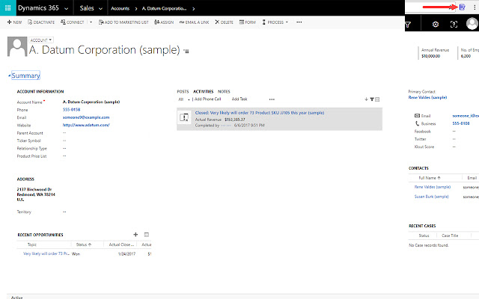Open browser three-dot menu
This screenshot has height=299, width=479.
coord(475,7)
